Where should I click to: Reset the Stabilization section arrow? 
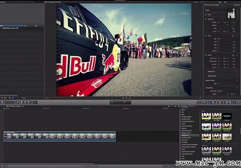click(237, 72)
